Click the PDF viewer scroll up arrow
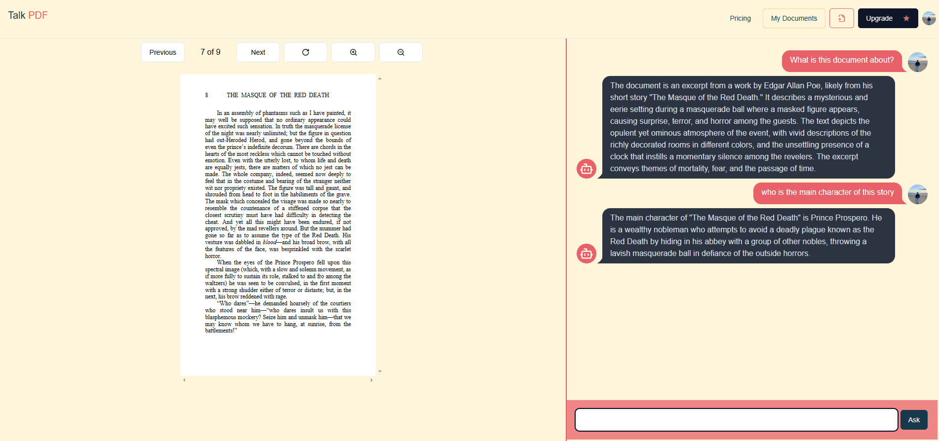Viewport: 939px width, 441px height. point(380,78)
